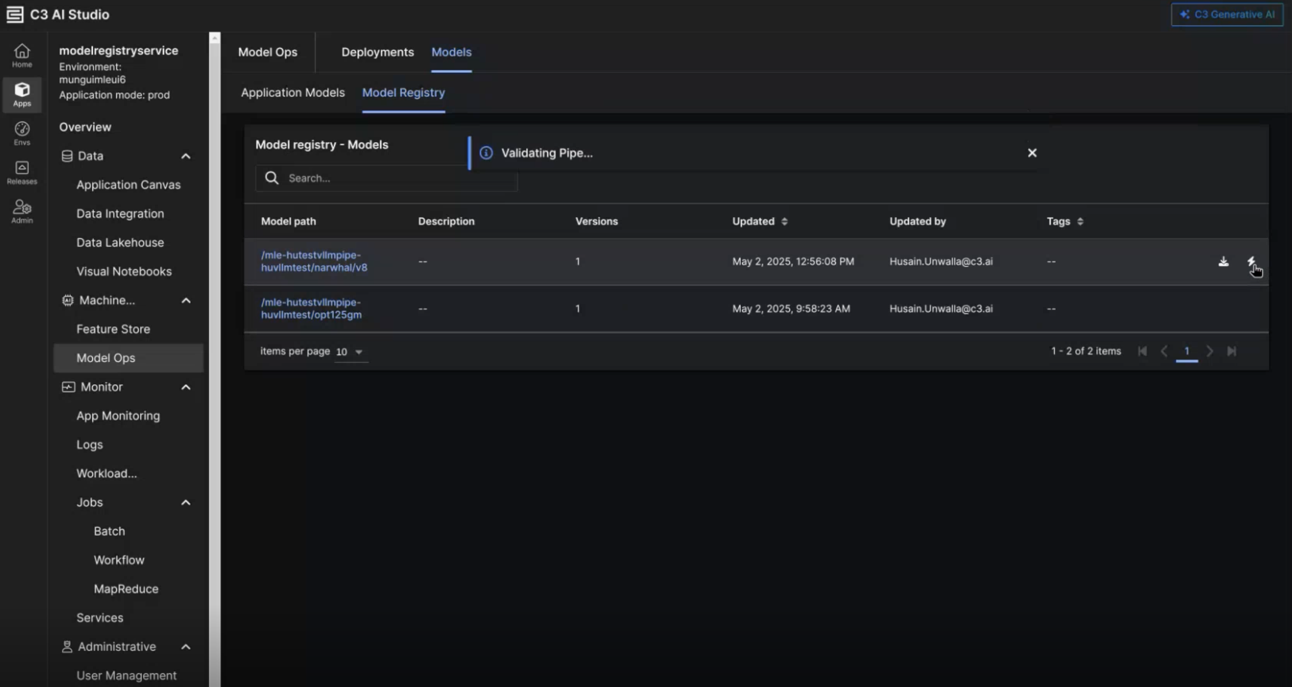Switch to Application Models tab
1292x687 pixels.
292,93
